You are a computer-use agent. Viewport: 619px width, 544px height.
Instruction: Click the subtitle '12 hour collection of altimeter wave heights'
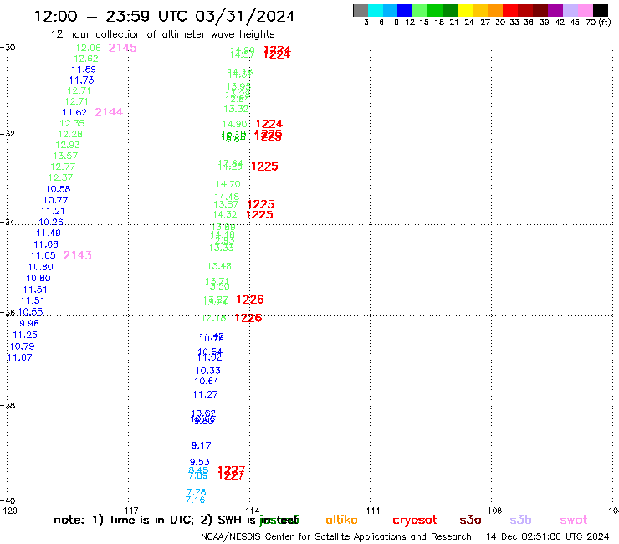pos(162,34)
